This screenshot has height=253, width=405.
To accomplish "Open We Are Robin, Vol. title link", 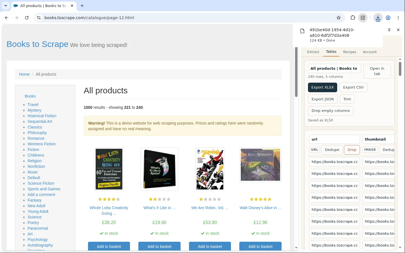I will click(x=210, y=208).
